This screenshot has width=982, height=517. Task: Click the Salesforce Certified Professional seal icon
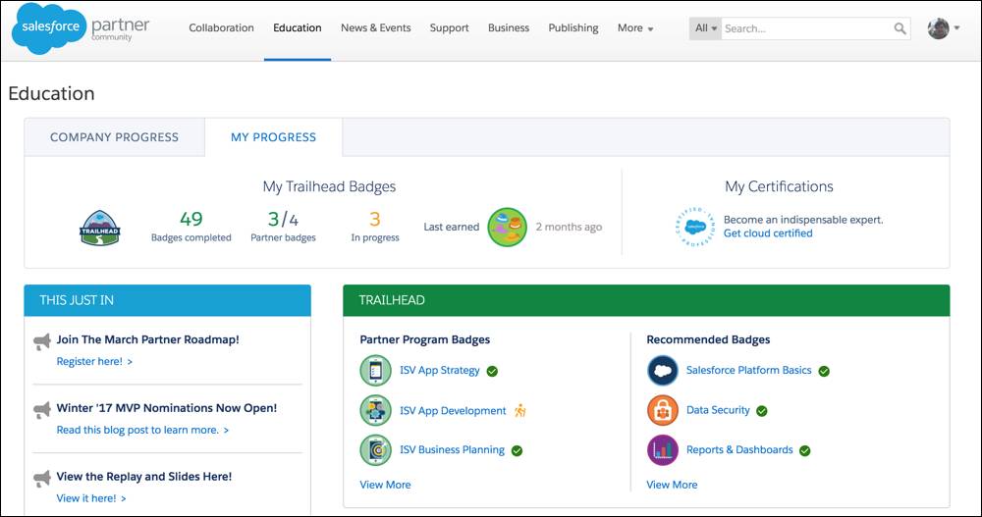pyautogui.click(x=695, y=227)
